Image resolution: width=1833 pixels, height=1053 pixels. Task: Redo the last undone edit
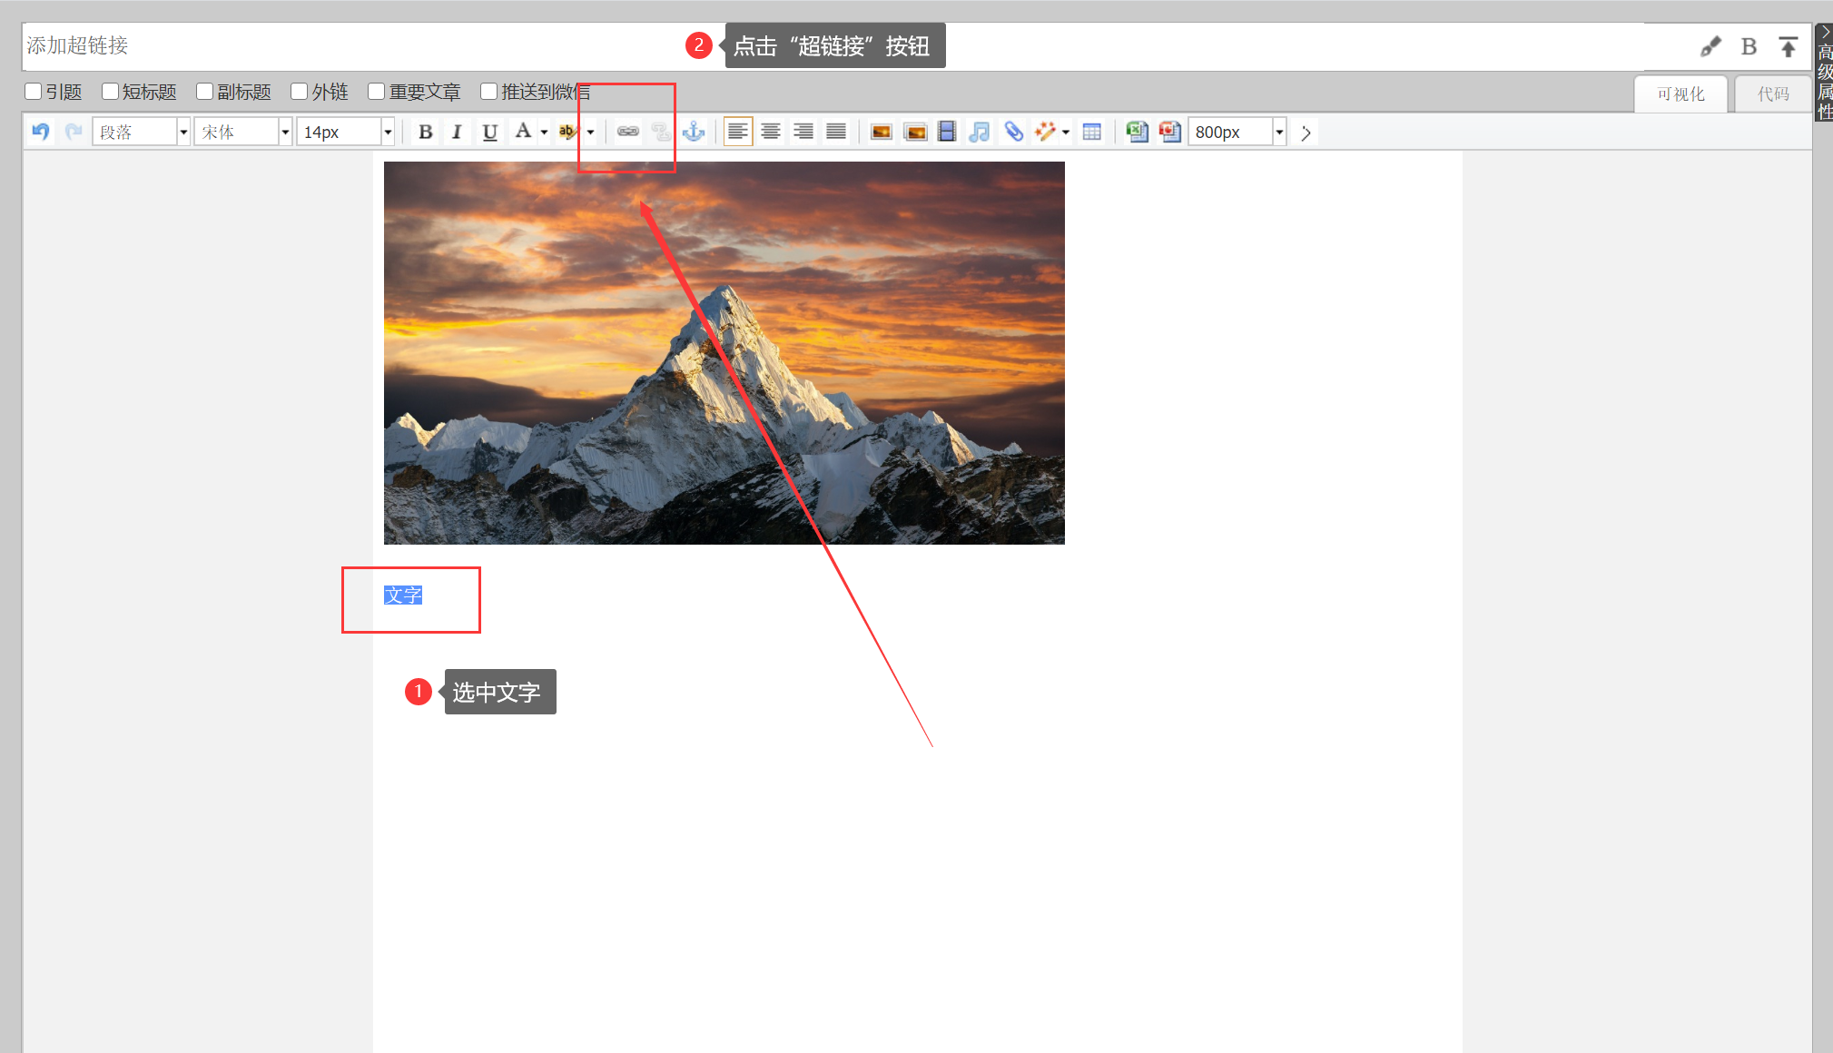tap(74, 132)
